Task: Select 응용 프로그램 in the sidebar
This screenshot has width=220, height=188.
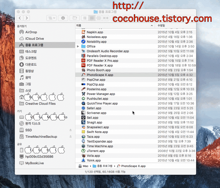Action: pos(45,45)
